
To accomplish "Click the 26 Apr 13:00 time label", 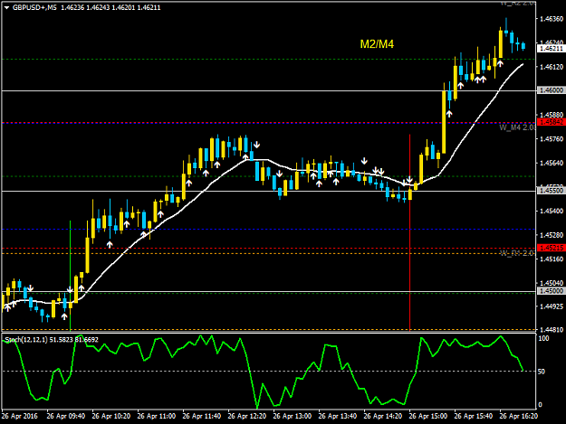I will pyautogui.click(x=293, y=416).
